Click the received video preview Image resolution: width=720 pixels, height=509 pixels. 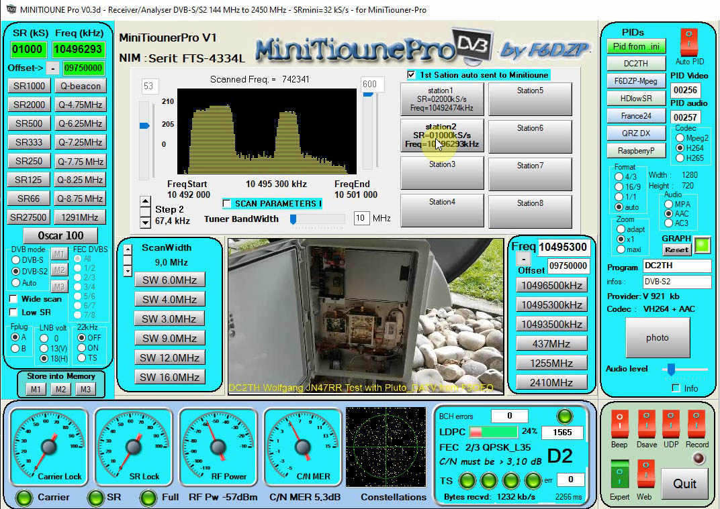[x=366, y=316]
